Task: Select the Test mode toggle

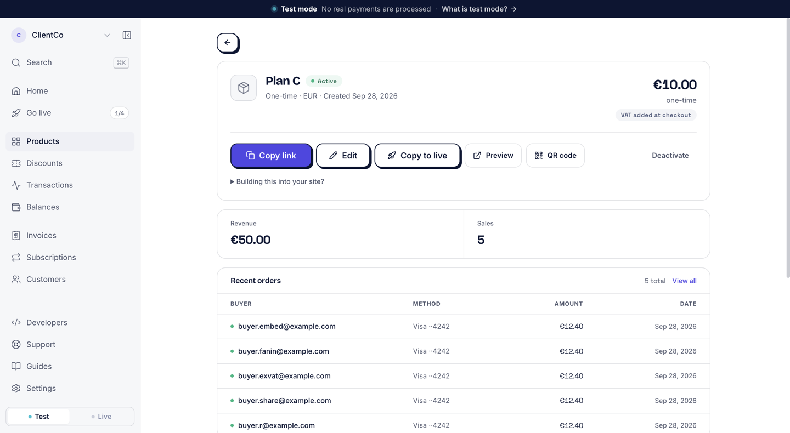Action: (x=38, y=417)
